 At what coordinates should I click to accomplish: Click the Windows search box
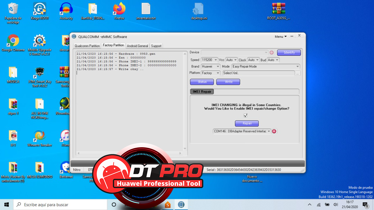coord(60,205)
